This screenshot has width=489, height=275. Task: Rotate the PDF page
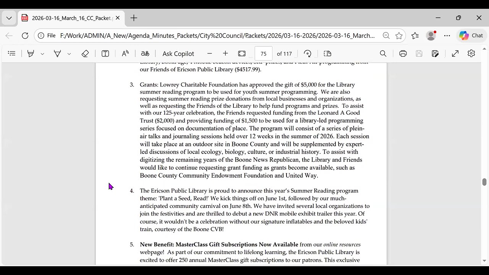coord(308,54)
